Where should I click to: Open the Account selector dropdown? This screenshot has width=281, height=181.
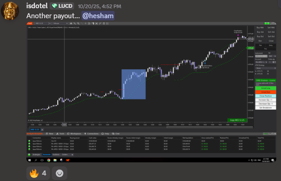[x=261, y=62]
